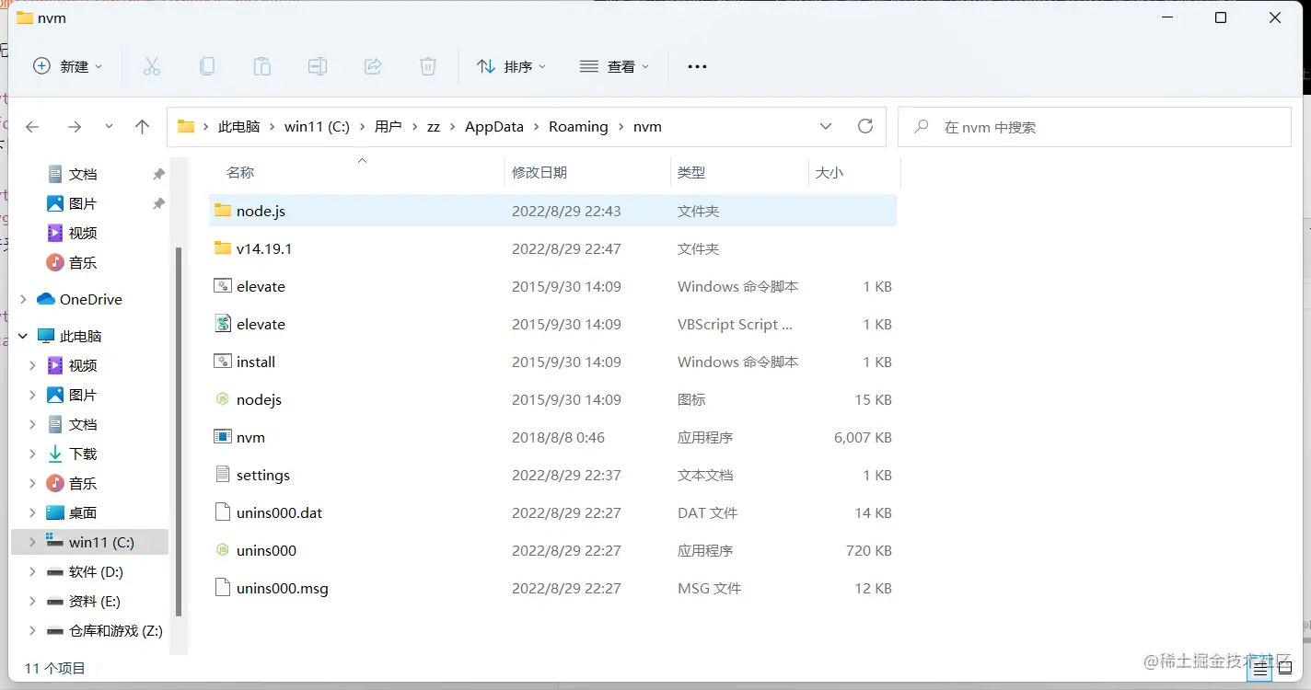Image resolution: width=1311 pixels, height=690 pixels.
Task: Click the Delete trash icon
Action: pos(428,66)
